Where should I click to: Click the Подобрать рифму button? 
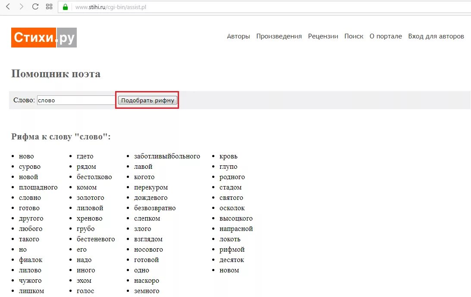pyautogui.click(x=148, y=100)
